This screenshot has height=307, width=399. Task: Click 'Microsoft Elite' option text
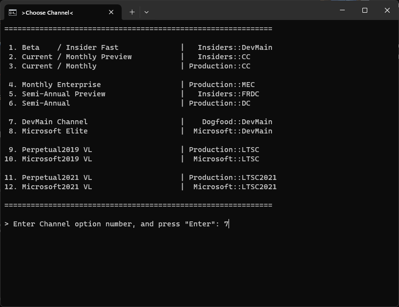tap(55, 131)
